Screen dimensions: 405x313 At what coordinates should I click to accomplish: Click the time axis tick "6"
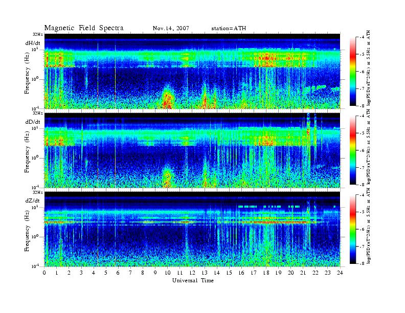(x=118, y=273)
